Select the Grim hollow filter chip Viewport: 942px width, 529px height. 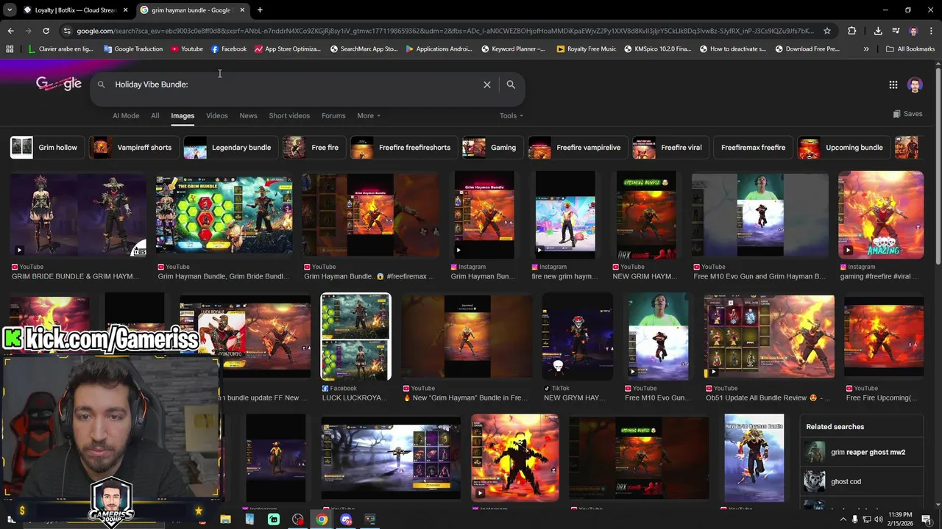pos(47,148)
